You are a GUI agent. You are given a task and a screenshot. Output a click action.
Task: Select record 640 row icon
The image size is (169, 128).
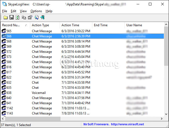click(x=4, y=98)
